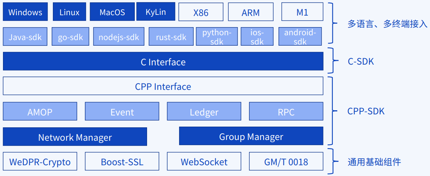Image resolution: width=430 pixels, height=176 pixels.
Task: Select the GM/T 0018 box
Action: 286,161
